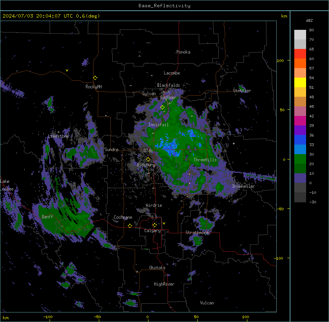The image size is (329, 322).
Task: Click the Lacombe city label
Action: coord(172,73)
